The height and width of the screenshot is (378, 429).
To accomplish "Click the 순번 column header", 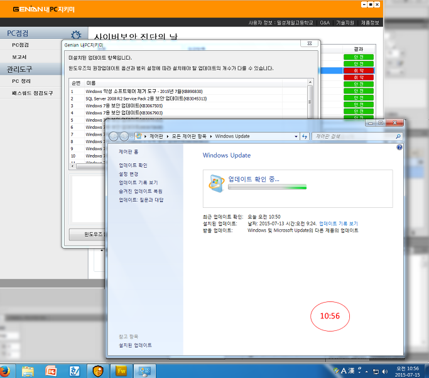I will pyautogui.click(x=77, y=83).
